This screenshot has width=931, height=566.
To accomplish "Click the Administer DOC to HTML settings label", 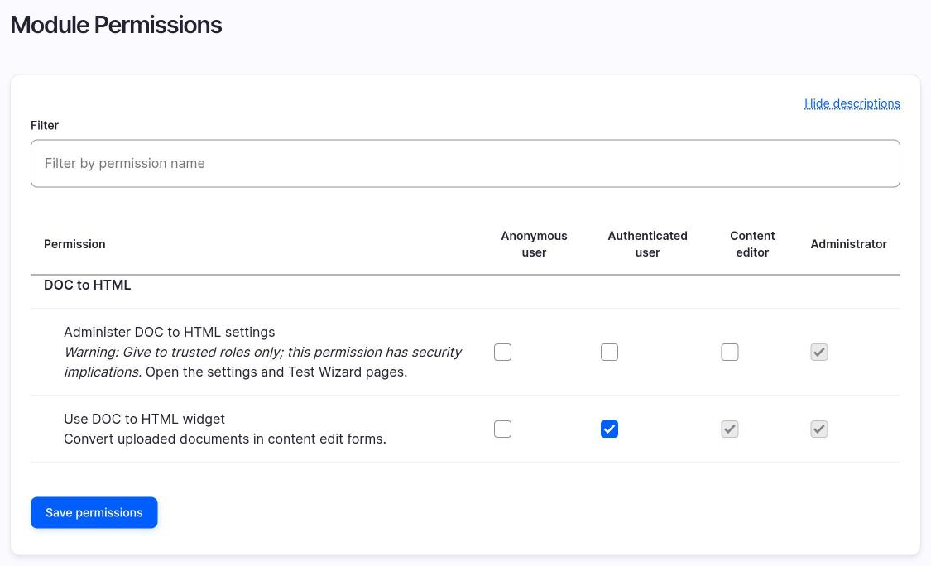I will pyautogui.click(x=169, y=332).
